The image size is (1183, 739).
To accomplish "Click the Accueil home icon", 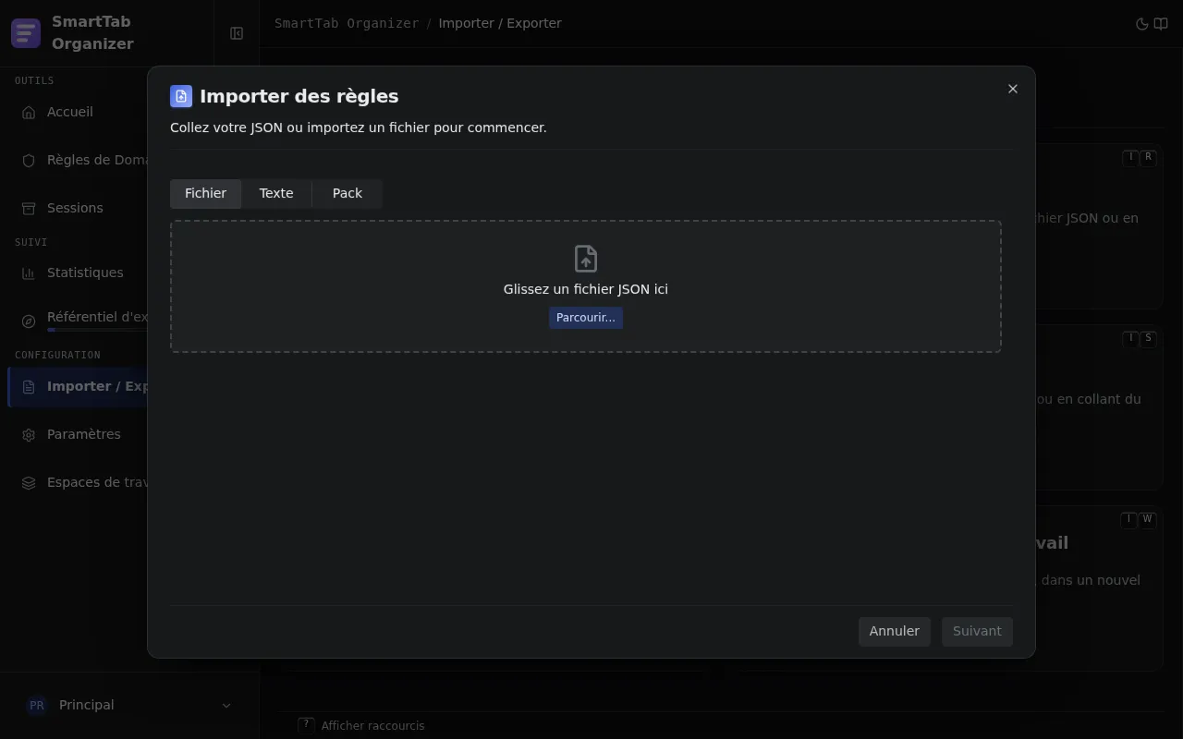I will pos(29,113).
